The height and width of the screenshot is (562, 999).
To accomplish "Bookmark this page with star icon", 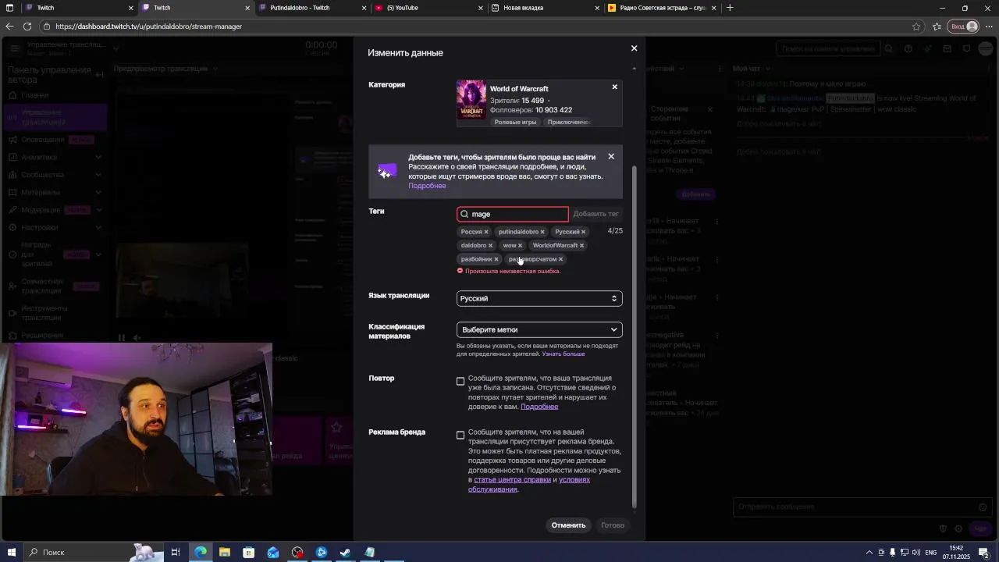I will 916,27.
